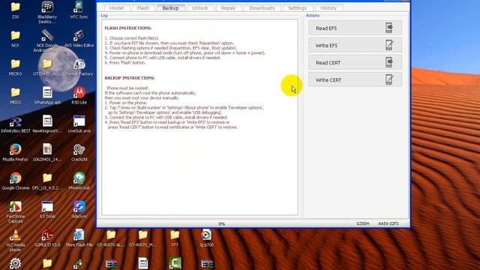
Task: Select the VLC media player icon
Action: (x=15, y=241)
